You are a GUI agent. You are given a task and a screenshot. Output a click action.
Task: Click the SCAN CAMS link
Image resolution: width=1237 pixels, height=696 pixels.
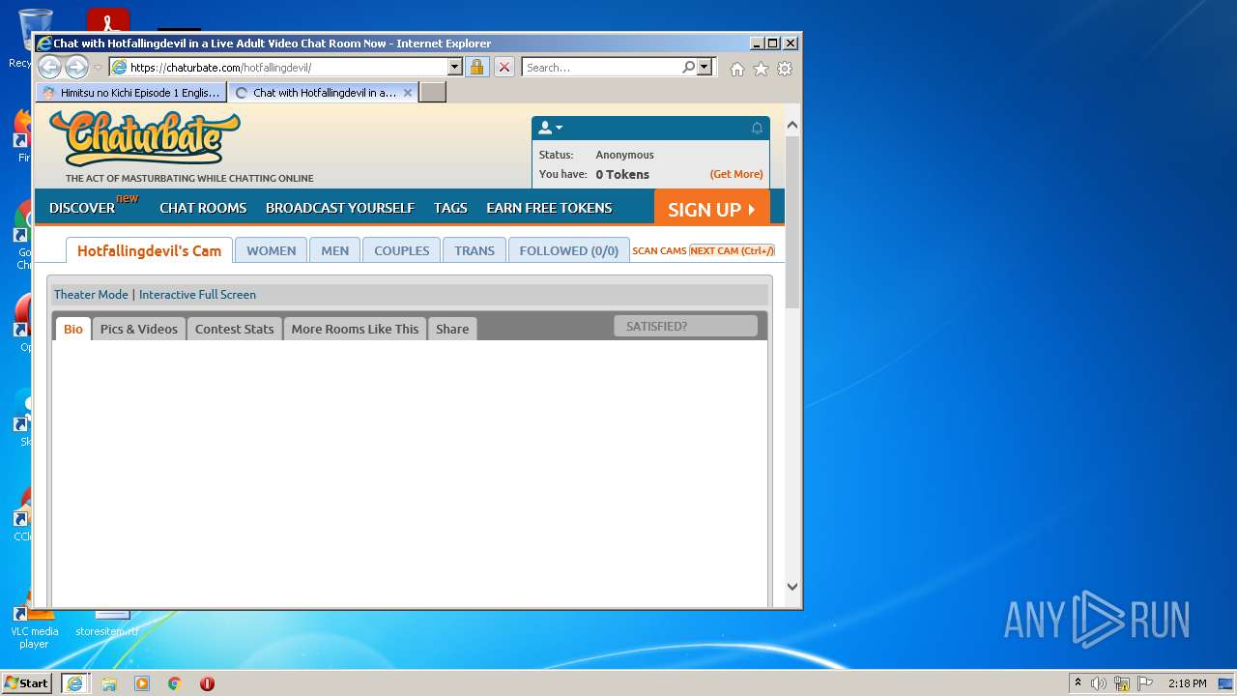(659, 250)
